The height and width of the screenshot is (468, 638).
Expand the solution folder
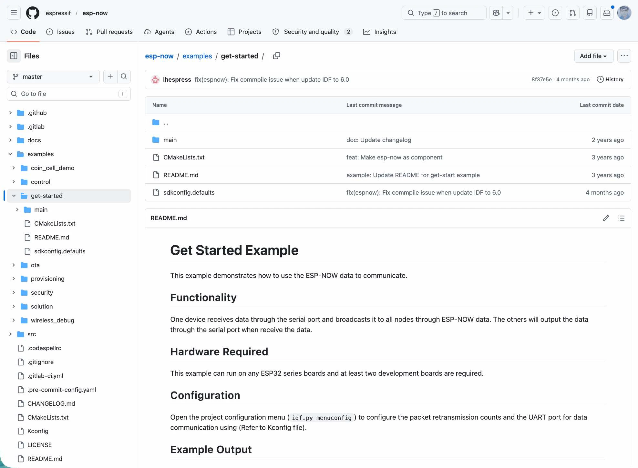point(14,306)
